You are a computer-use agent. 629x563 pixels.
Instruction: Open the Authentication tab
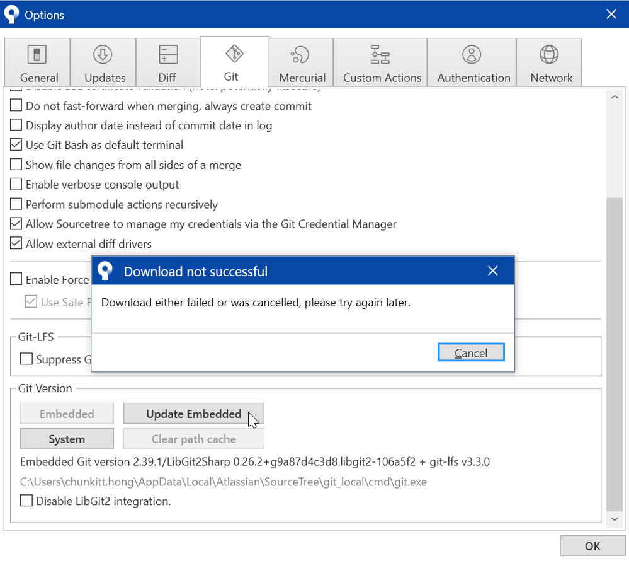(472, 62)
